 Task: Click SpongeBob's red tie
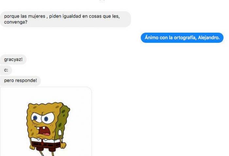42,142
